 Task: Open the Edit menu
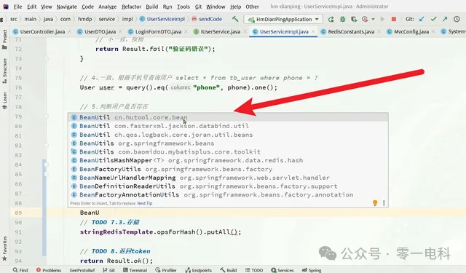click(31, 7)
